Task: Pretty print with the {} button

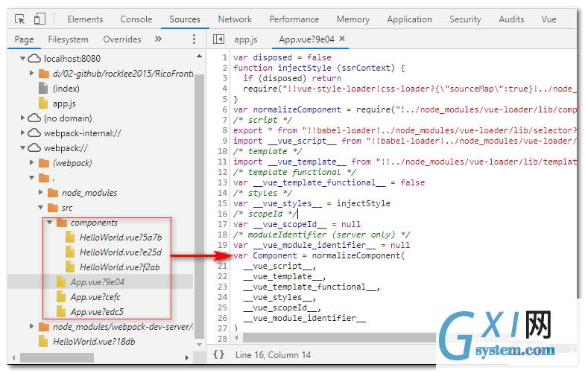Action: [x=218, y=354]
